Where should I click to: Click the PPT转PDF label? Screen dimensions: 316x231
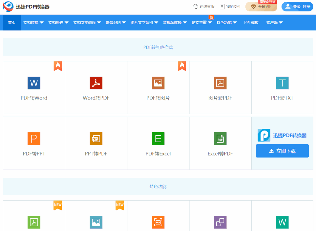click(x=96, y=154)
